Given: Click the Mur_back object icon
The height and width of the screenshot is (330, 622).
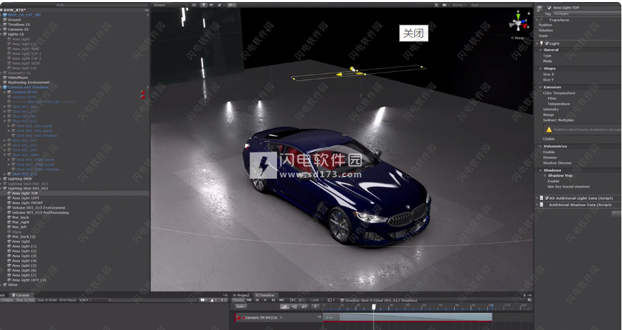Looking at the screenshot, I should [x=10, y=218].
